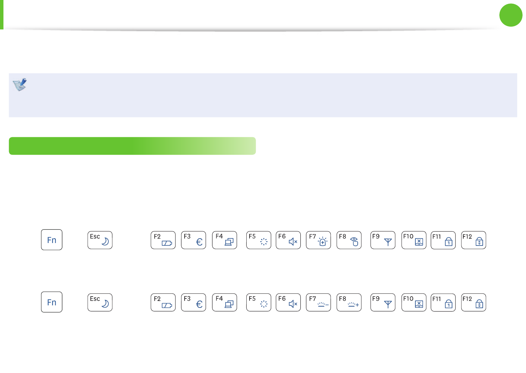The image size is (526, 373).
Task: Click the F11 number lock key in the upper row
Action: [x=443, y=240]
